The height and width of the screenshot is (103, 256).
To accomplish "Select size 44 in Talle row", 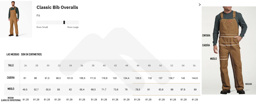I will pos(127,65).
